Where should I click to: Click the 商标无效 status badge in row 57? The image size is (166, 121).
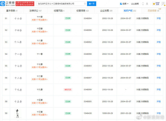pos(68,90)
